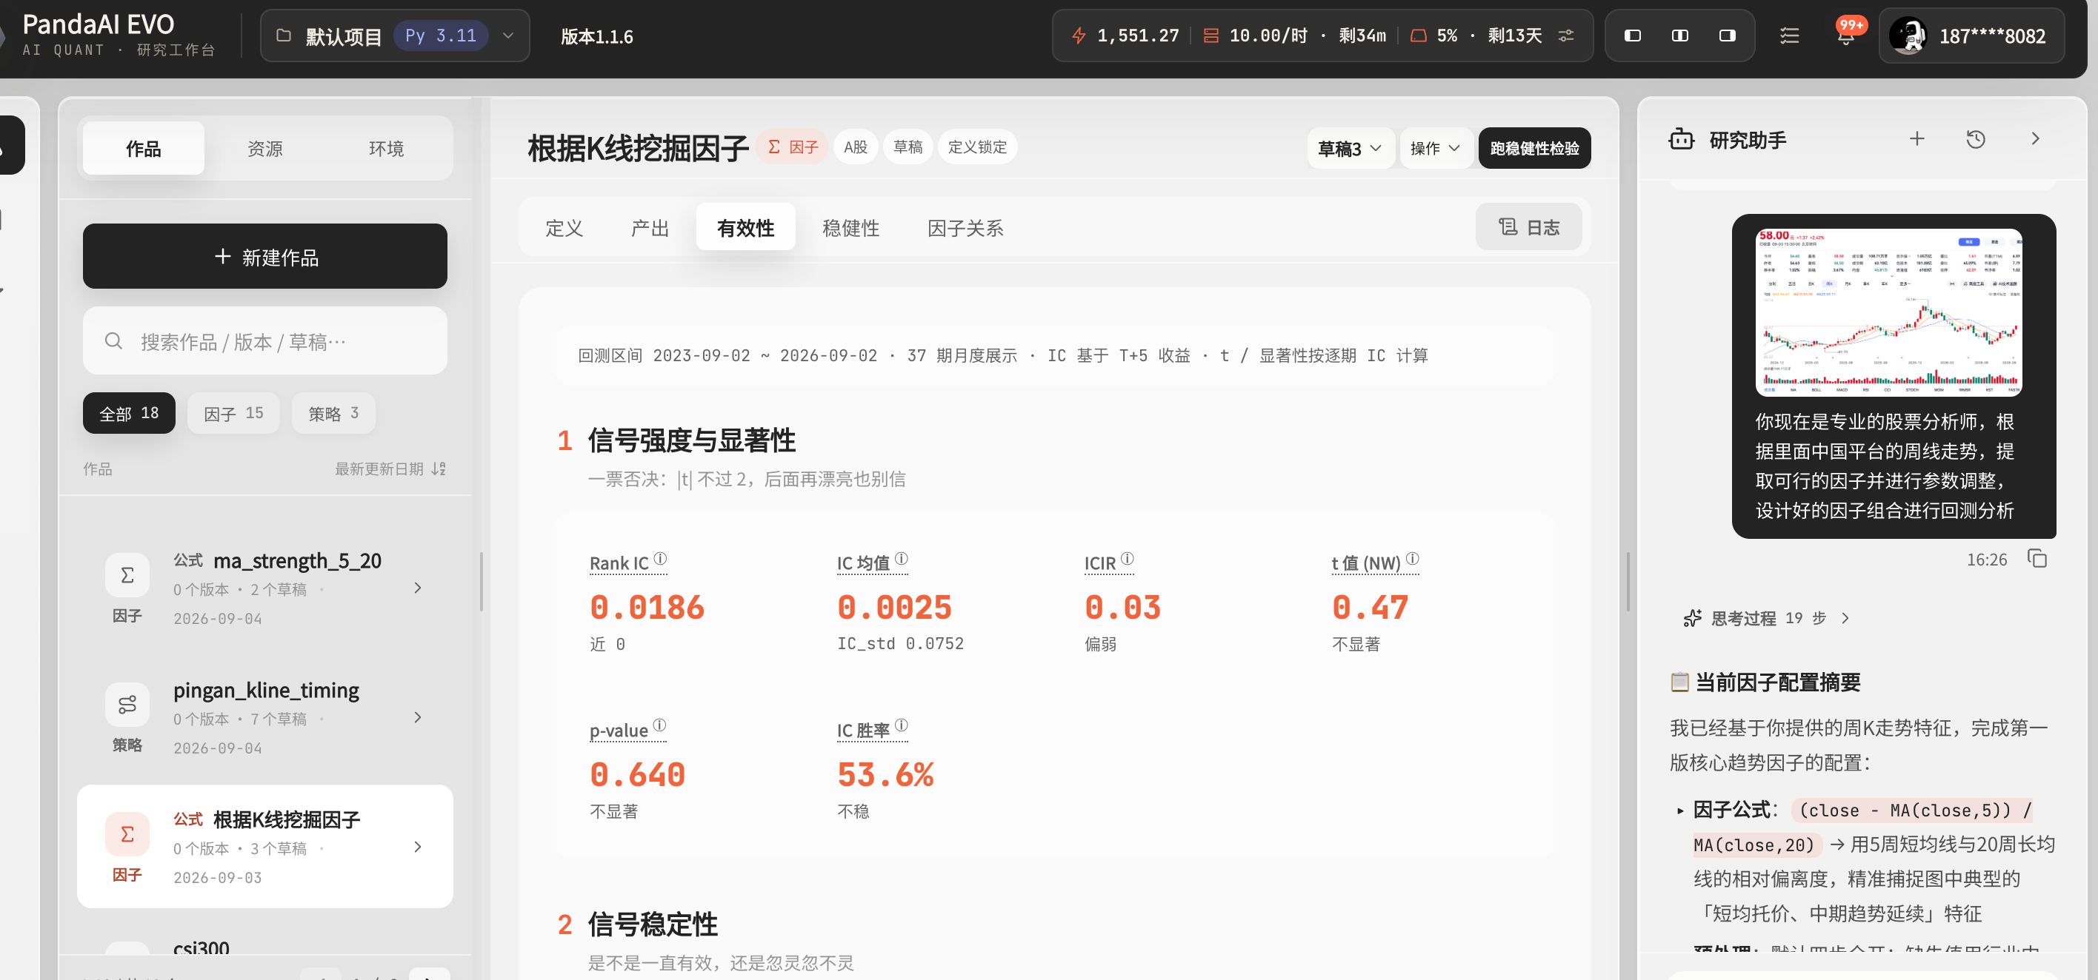Toggle sort by 最新更新日期
The width and height of the screenshot is (2098, 980).
pos(390,469)
